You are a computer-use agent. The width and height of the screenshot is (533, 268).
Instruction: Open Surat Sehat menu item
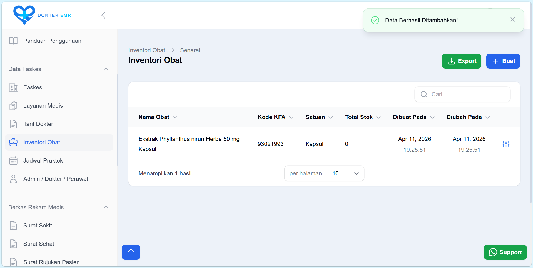coord(59,244)
